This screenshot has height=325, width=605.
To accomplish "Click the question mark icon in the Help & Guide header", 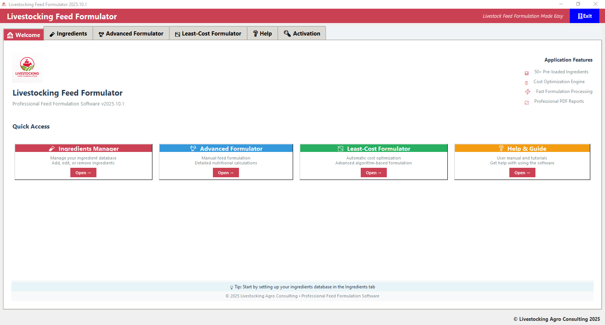I will [501, 148].
